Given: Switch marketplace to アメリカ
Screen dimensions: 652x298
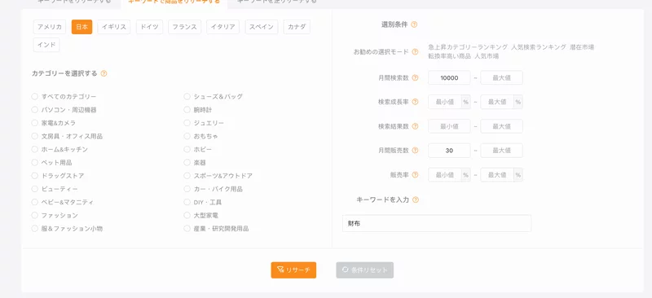Looking at the screenshot, I should click(50, 27).
